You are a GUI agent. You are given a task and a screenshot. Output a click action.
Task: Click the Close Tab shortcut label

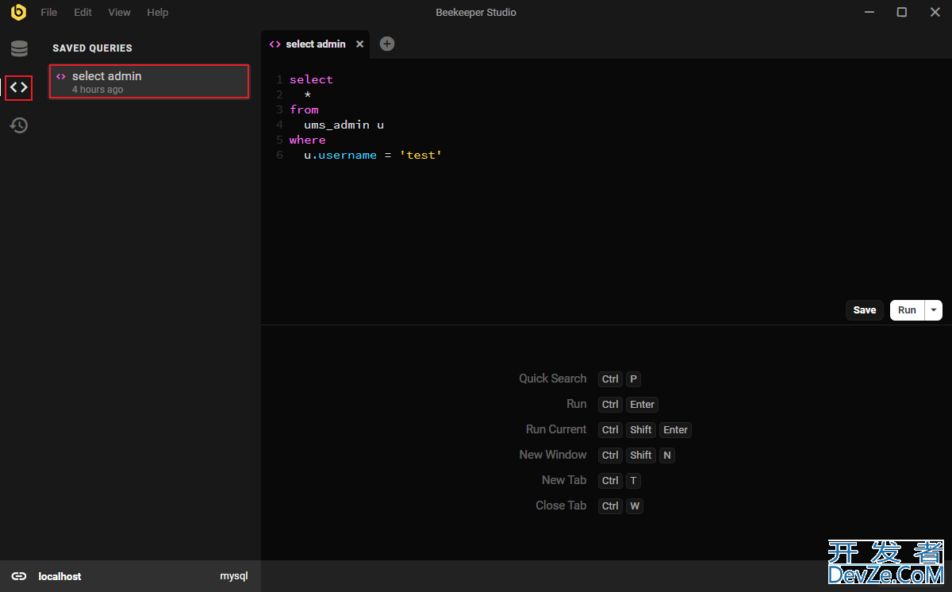click(561, 506)
